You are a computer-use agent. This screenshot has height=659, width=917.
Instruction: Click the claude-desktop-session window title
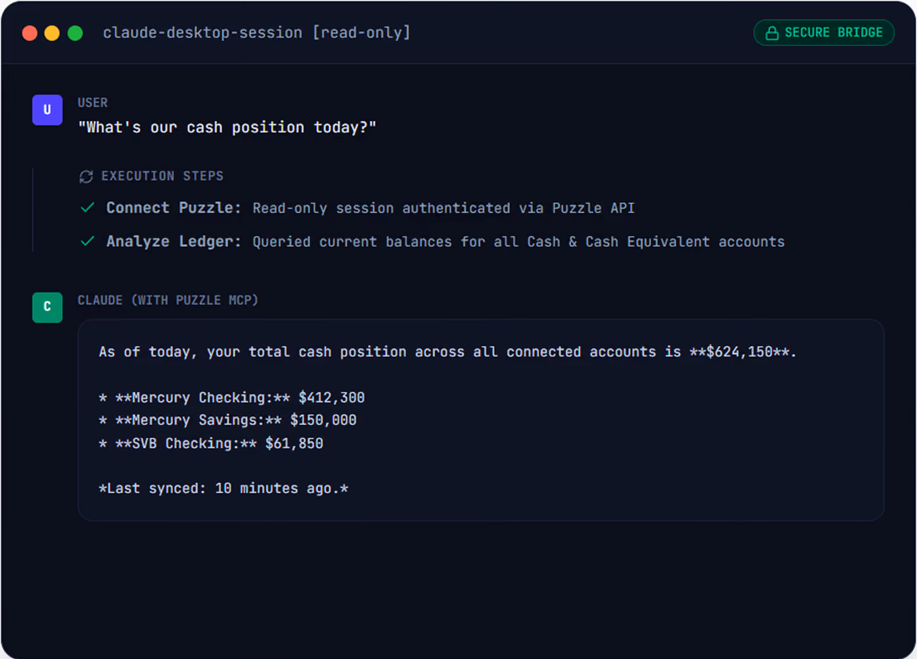pyautogui.click(x=256, y=32)
